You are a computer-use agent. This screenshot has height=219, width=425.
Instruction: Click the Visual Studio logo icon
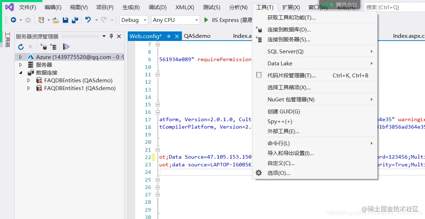tap(10, 7)
